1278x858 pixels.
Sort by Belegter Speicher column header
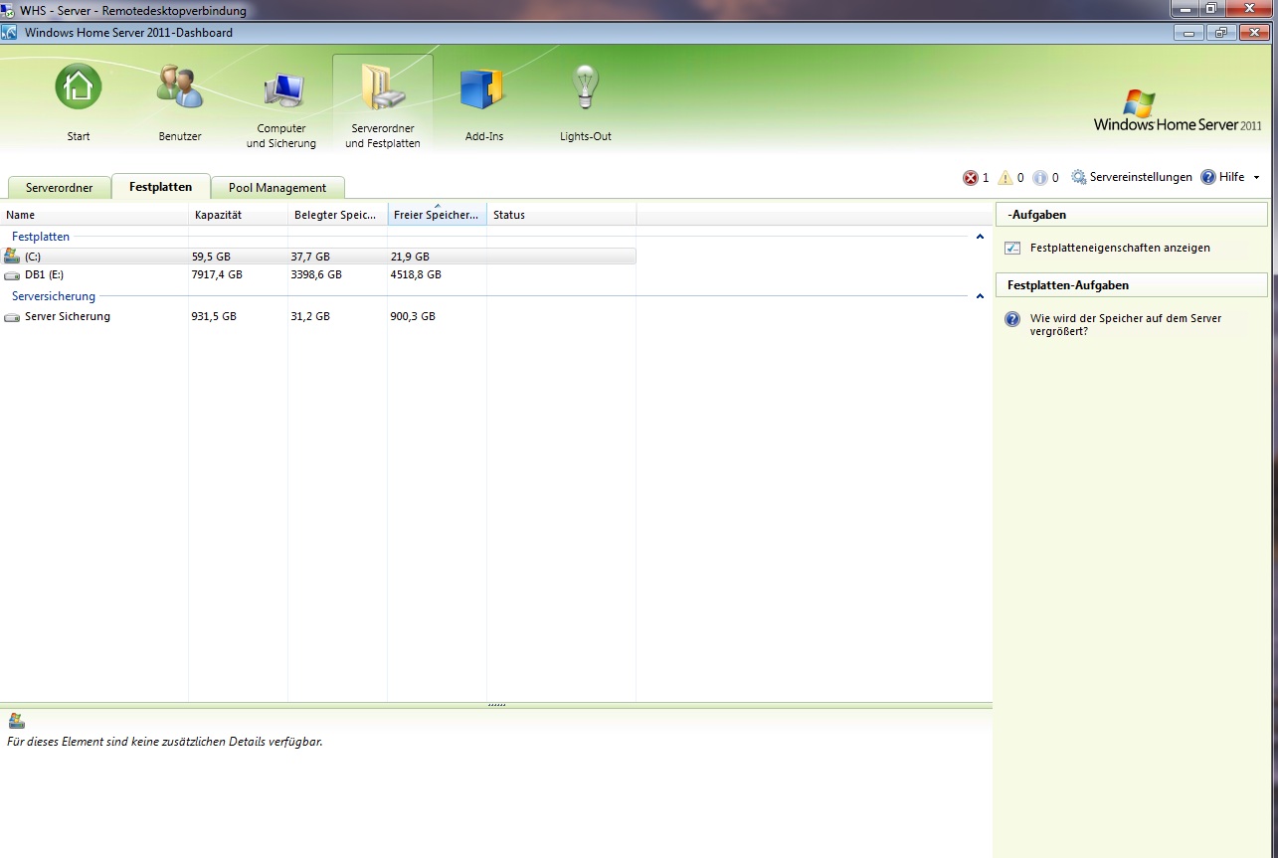pyautogui.click(x=338, y=215)
